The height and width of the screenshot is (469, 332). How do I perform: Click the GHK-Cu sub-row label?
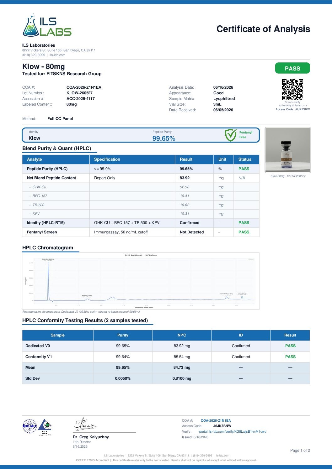(37, 187)
